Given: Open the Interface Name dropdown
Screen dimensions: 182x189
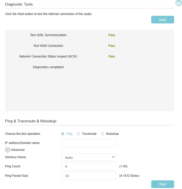Looking at the screenshot, I should (88, 157).
